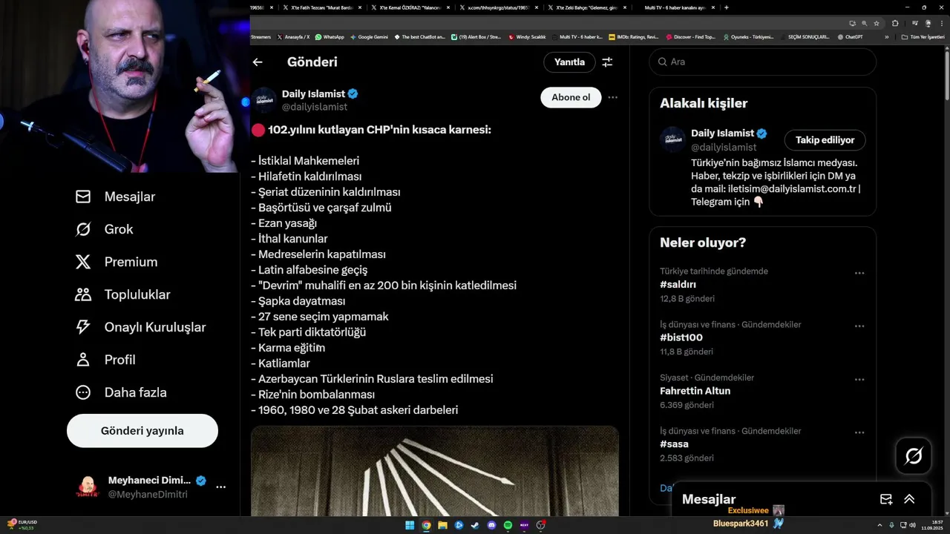Viewport: 950px width, 534px height.
Task: Show hidden system tray icons chevron
Action: [x=880, y=525]
